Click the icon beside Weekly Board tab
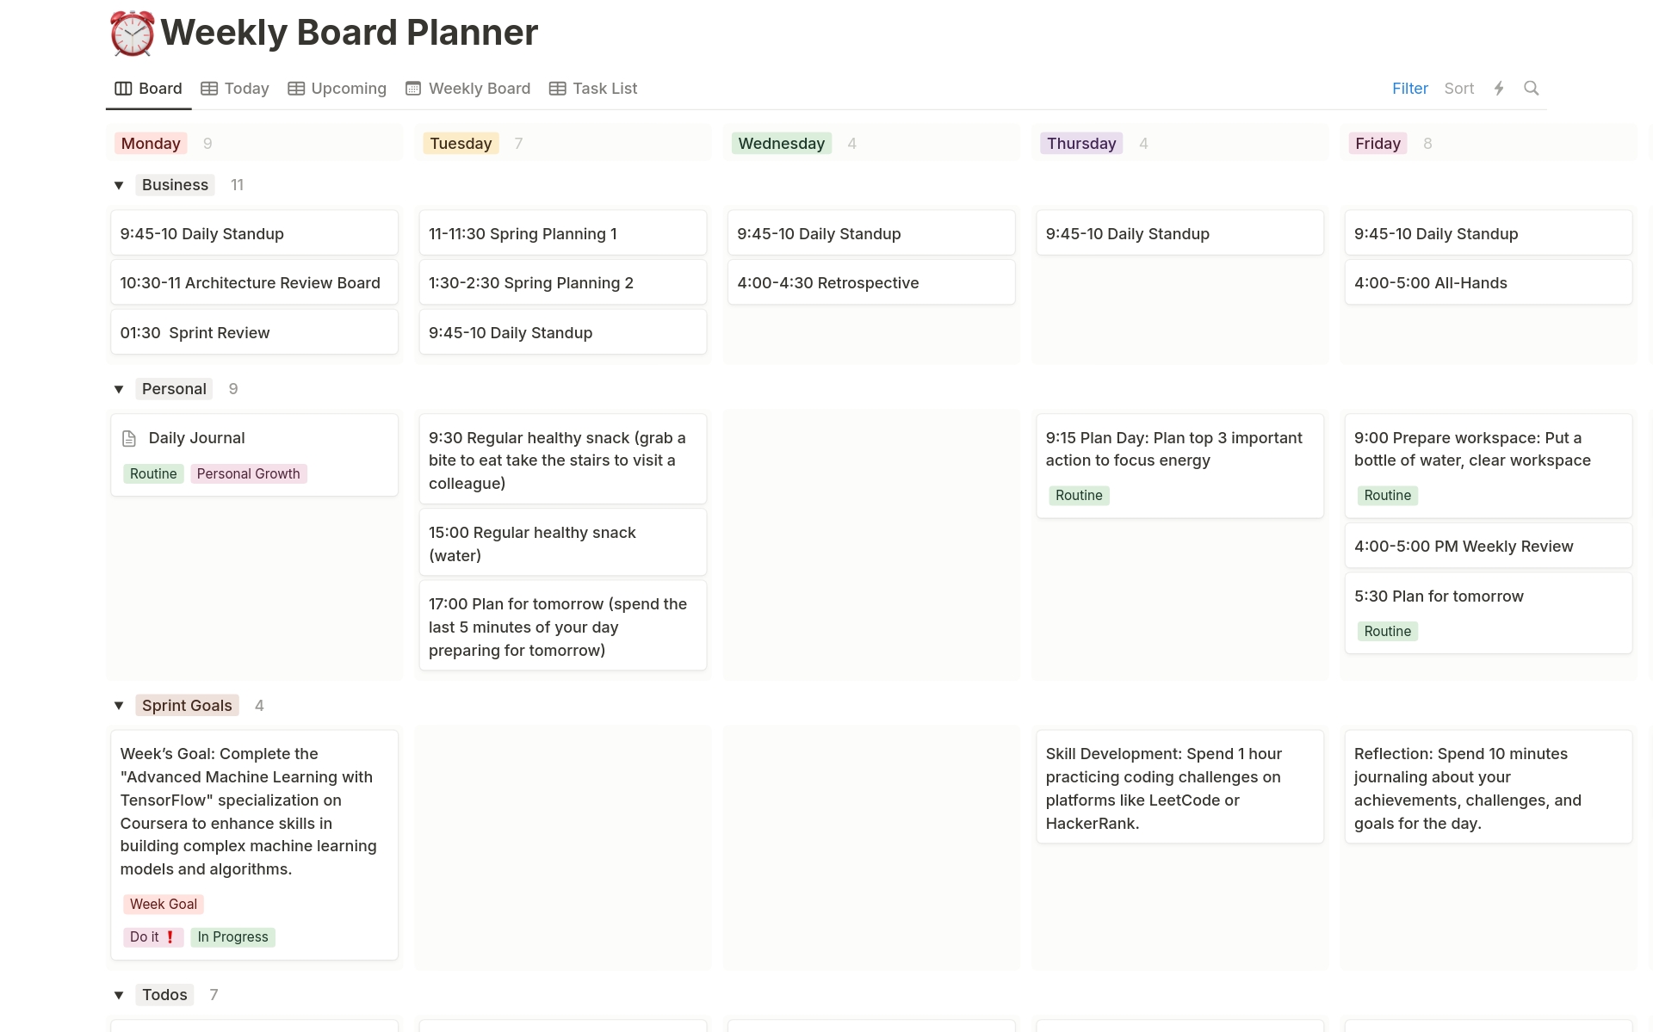Screen dimensions: 1653x1032 (412, 88)
